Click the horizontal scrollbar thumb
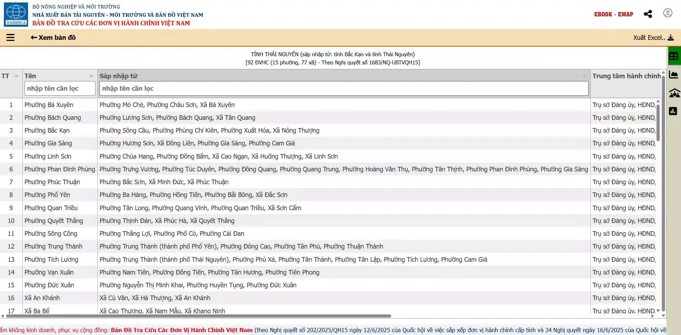The height and width of the screenshot is (335, 681). [x=199, y=316]
